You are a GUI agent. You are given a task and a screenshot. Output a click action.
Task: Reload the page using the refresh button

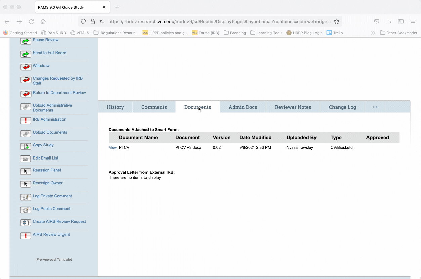pos(31,22)
